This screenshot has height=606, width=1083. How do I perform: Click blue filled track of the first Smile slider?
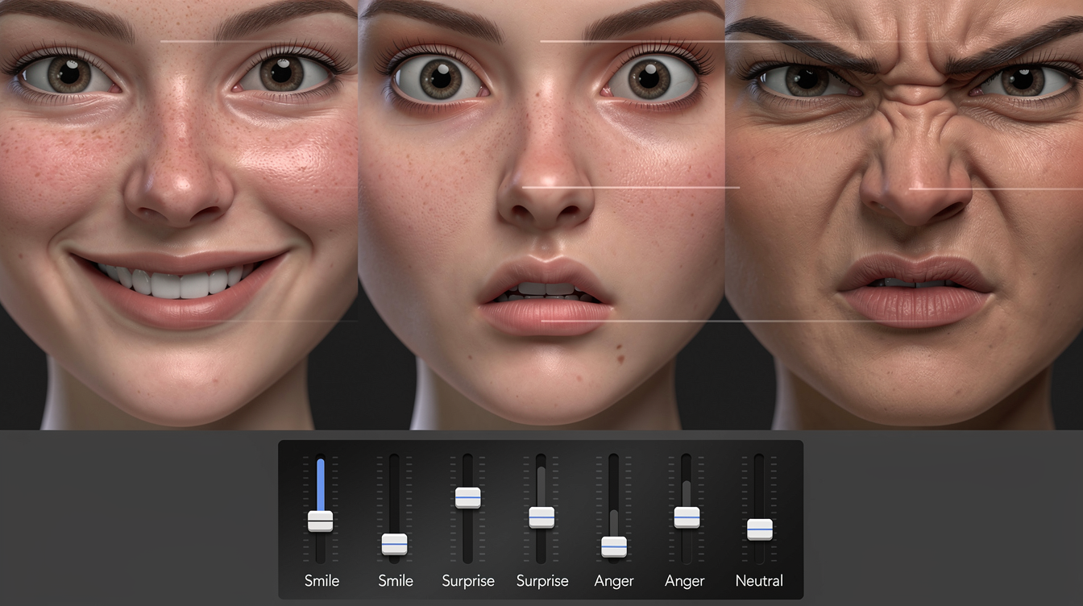[320, 484]
